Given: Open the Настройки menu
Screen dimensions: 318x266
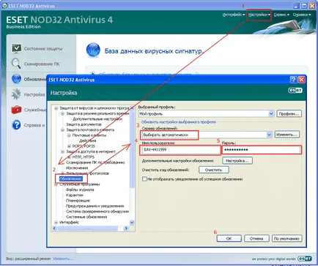Looking at the screenshot, I should 259,15.
